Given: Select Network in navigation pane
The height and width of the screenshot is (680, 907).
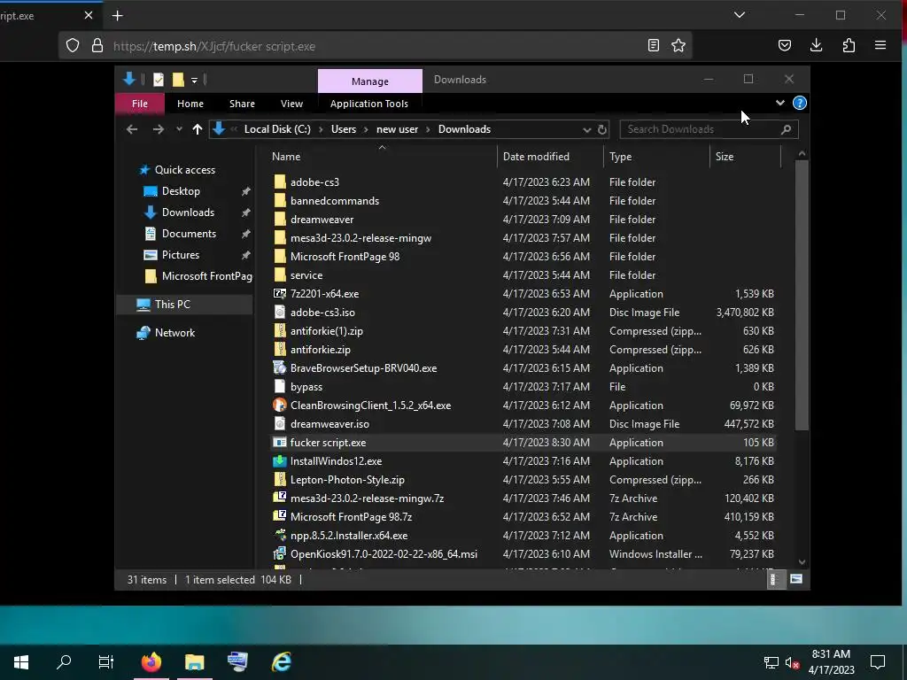Looking at the screenshot, I should [174, 333].
